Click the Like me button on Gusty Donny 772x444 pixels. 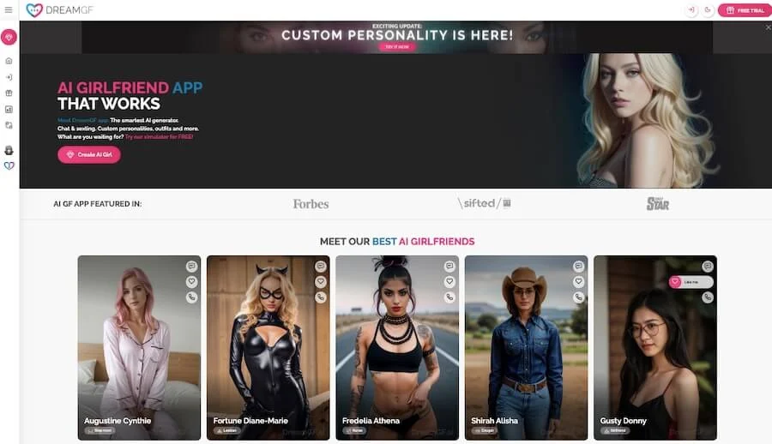(x=691, y=282)
